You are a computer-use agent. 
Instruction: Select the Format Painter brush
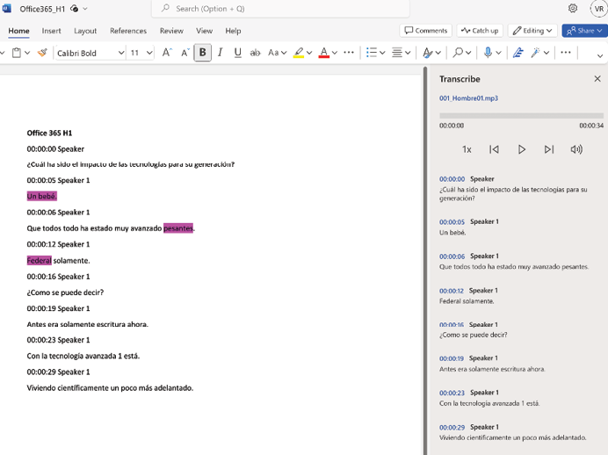coord(42,53)
